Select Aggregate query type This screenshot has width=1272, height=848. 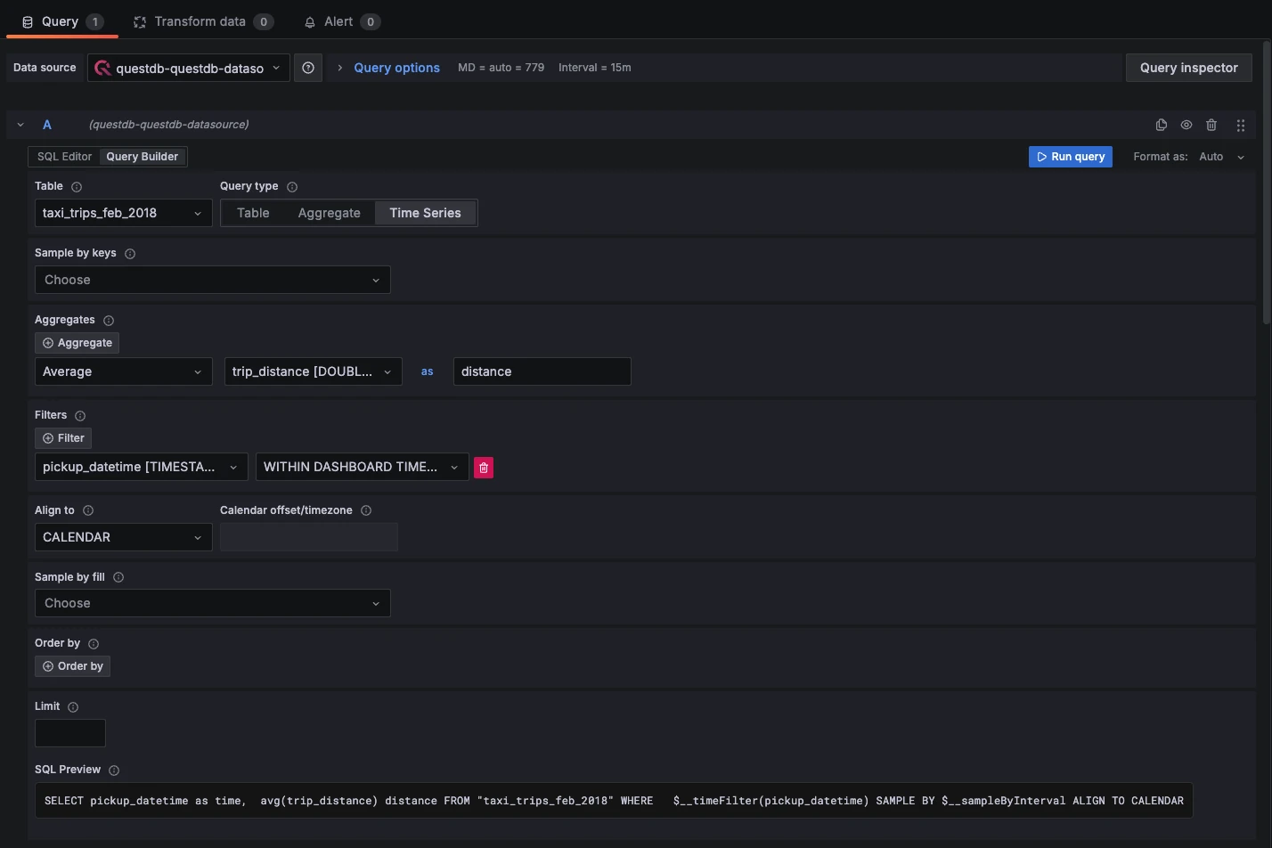(330, 213)
